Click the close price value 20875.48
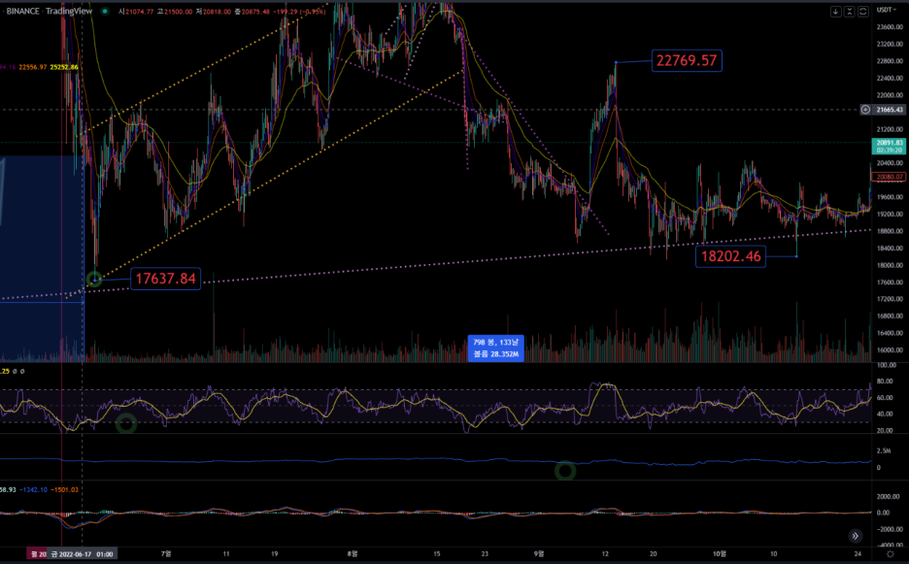909x564 pixels. click(x=255, y=12)
